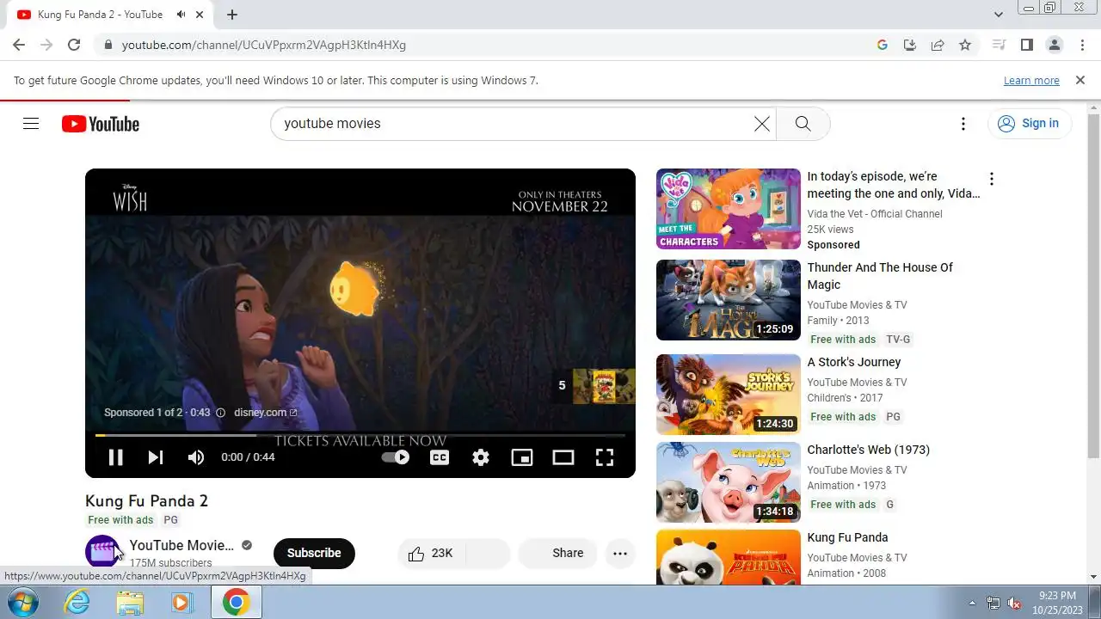This screenshot has width=1101, height=619.
Task: Open the YouTube Movie... channel name link
Action: pyautogui.click(x=181, y=545)
